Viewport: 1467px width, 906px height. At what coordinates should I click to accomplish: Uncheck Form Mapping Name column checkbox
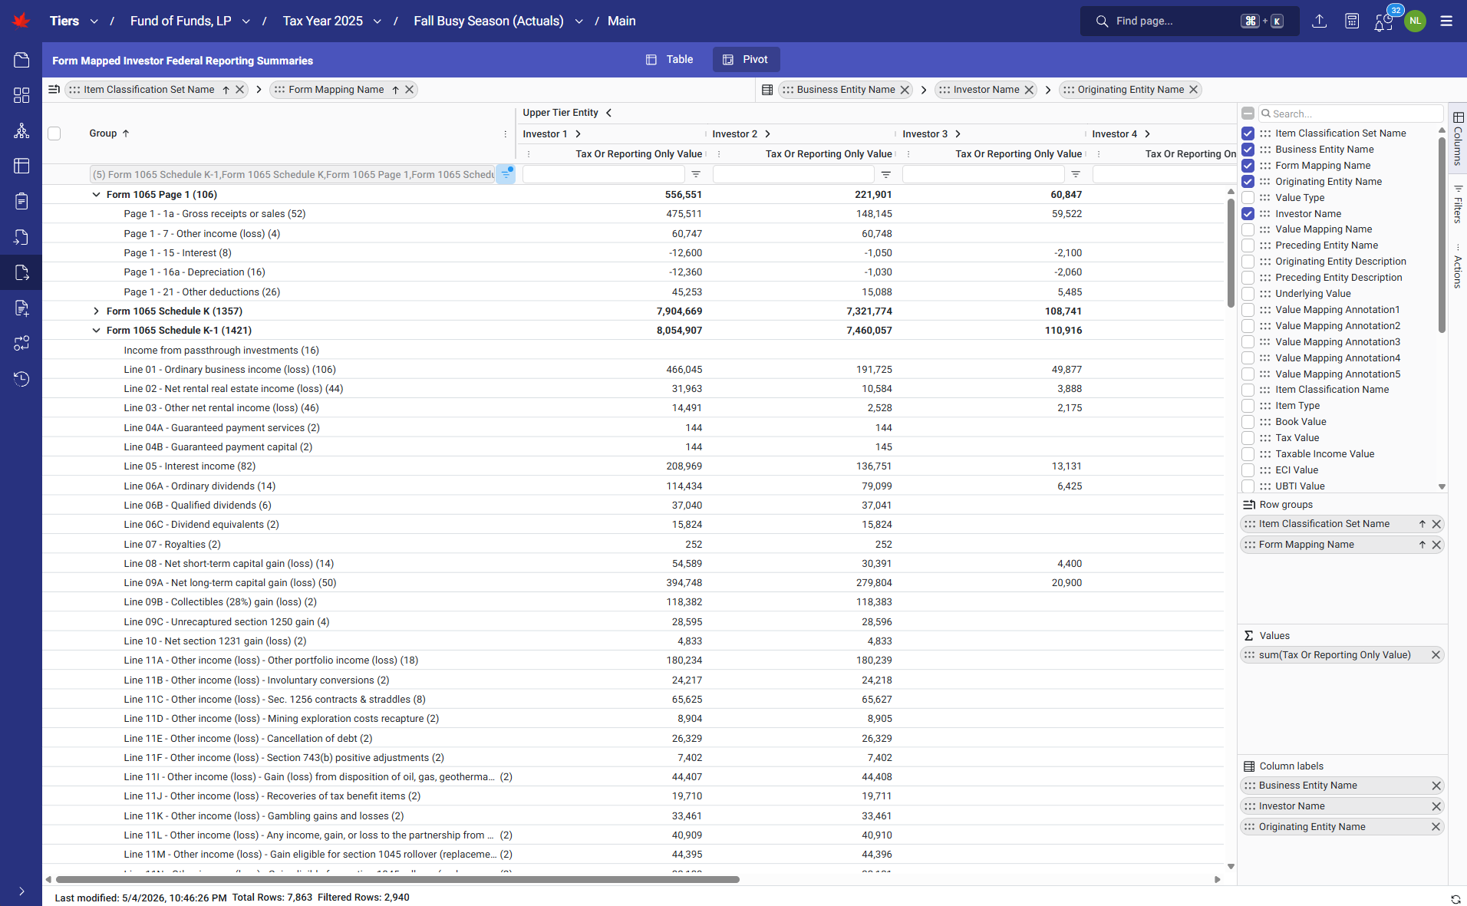(x=1248, y=166)
